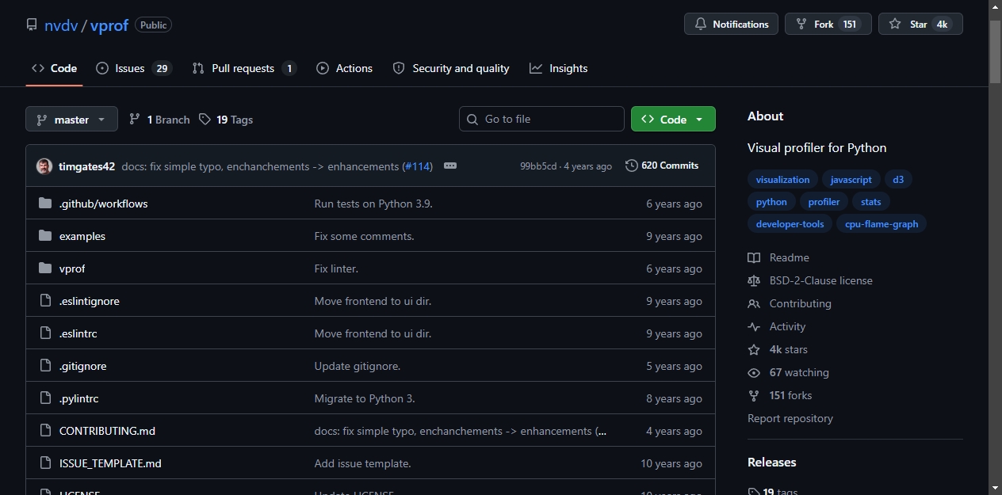This screenshot has height=495, width=1002.
Task: Click the star icon in Star button
Action: pyautogui.click(x=895, y=25)
